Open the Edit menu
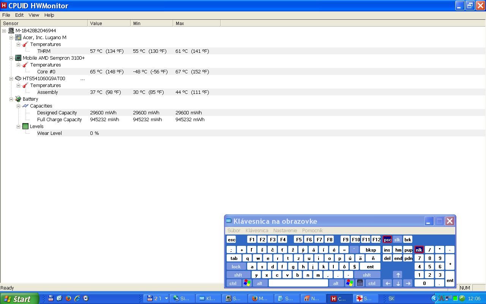The width and height of the screenshot is (486, 304). (19, 15)
